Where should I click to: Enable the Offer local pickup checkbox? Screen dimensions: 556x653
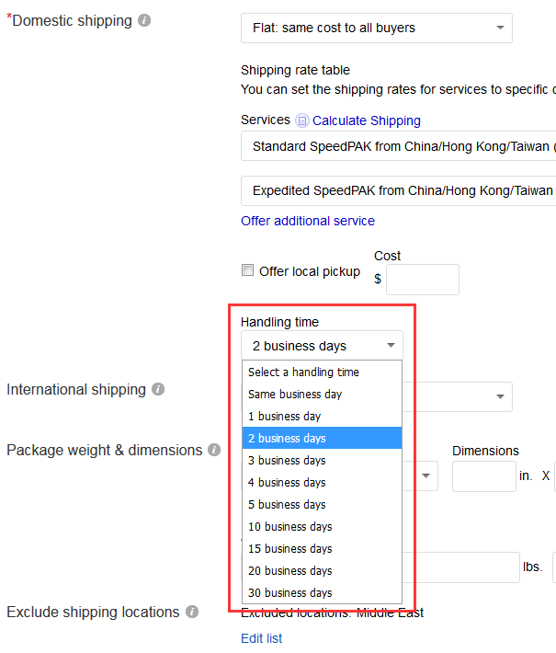point(247,270)
